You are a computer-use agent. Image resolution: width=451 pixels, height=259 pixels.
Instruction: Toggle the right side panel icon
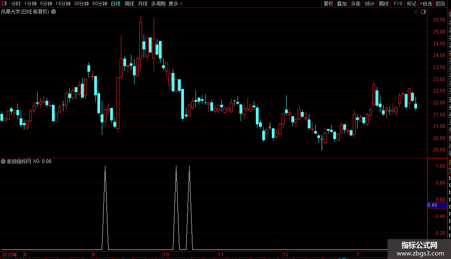coord(423,12)
